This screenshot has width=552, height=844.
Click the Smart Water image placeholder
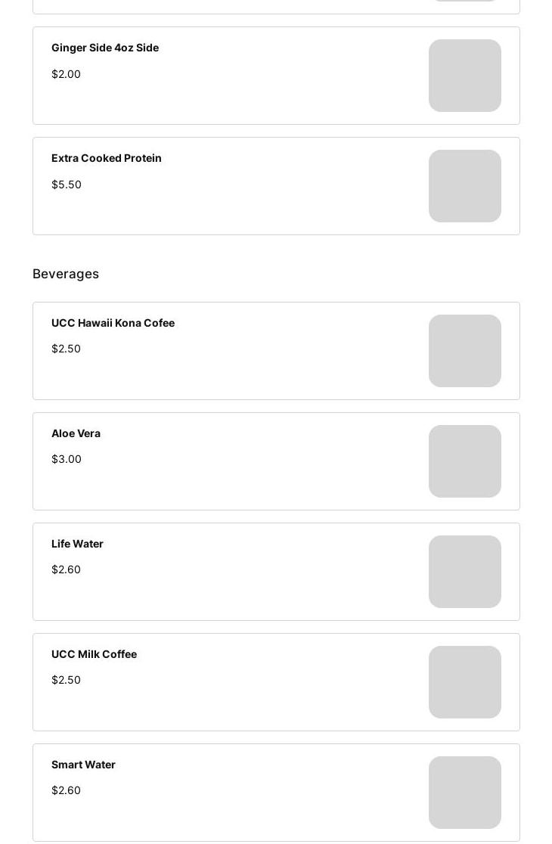(464, 793)
